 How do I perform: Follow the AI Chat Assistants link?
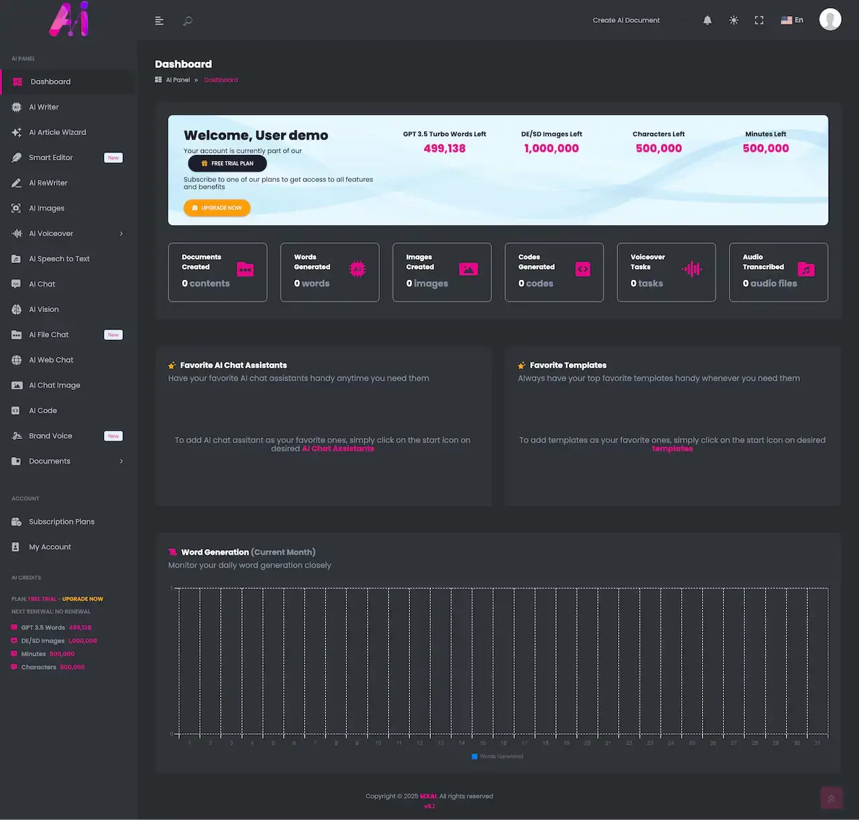[338, 449]
